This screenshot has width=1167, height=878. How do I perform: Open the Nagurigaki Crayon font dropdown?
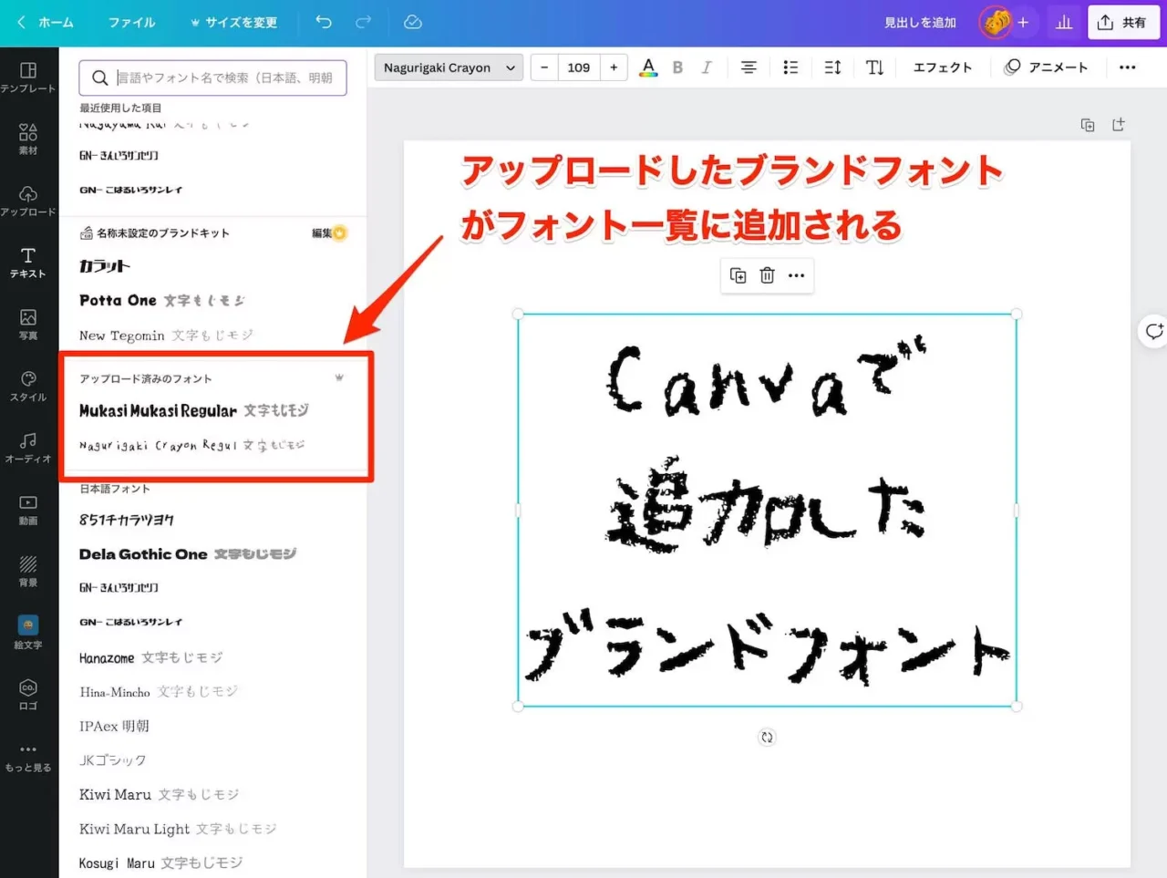pos(449,67)
